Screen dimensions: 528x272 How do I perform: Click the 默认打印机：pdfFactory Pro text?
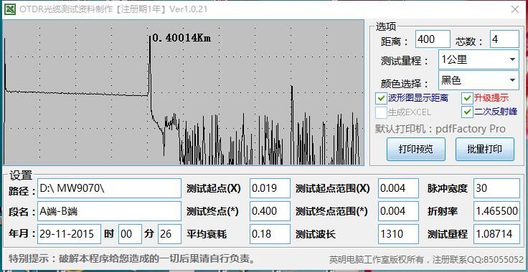pos(440,129)
